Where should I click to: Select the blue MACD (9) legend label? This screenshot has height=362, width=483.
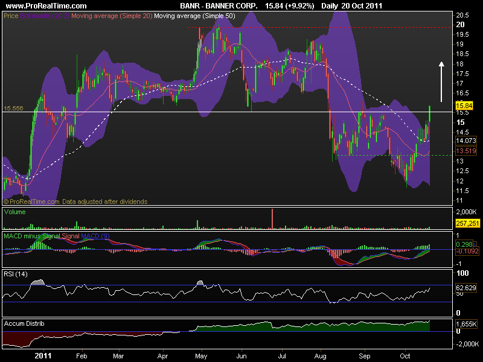95,236
